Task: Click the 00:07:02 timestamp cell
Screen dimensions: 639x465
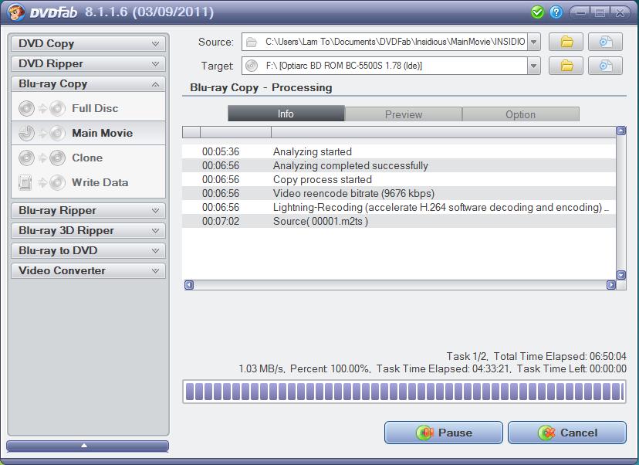Action: [221, 221]
